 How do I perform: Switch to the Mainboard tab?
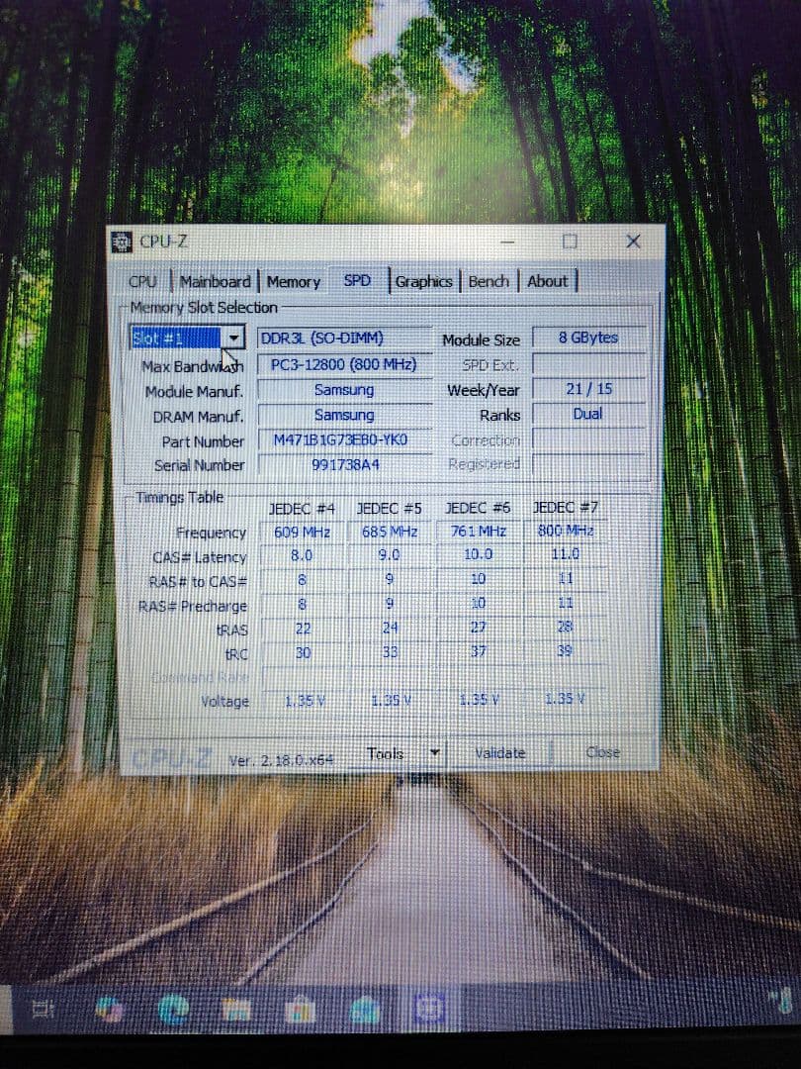click(216, 281)
